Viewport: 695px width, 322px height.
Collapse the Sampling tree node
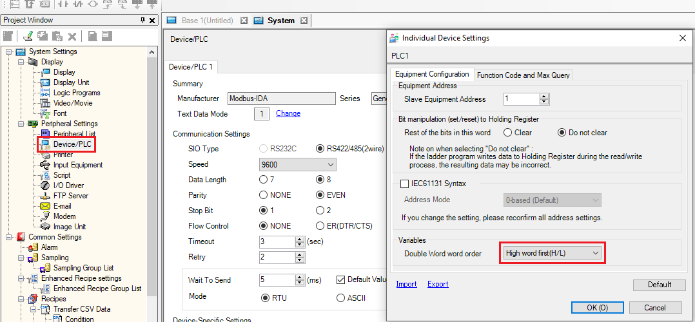click(21, 258)
